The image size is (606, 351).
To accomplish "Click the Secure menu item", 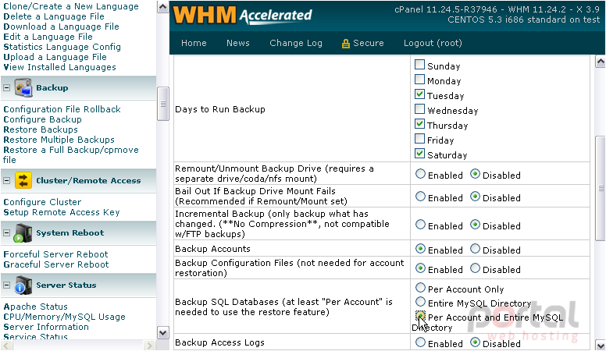I will coord(369,43).
